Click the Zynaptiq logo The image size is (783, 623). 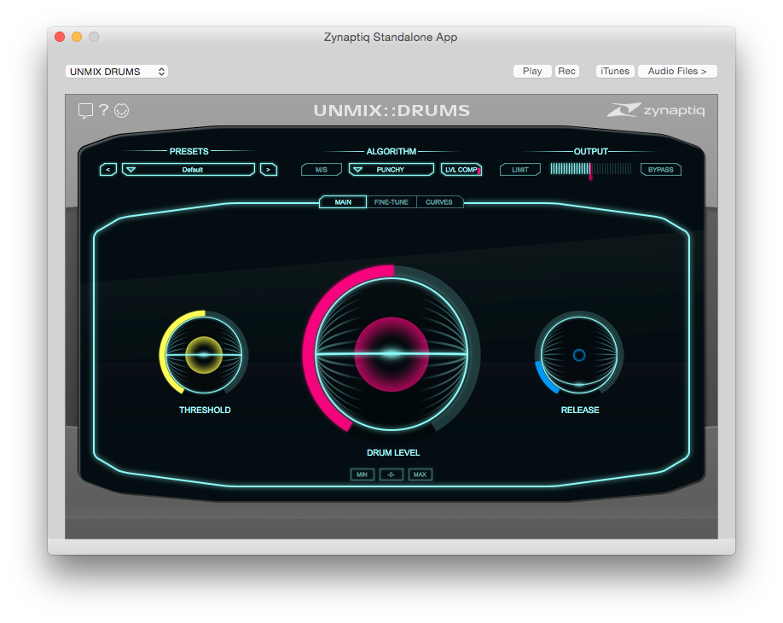658,110
